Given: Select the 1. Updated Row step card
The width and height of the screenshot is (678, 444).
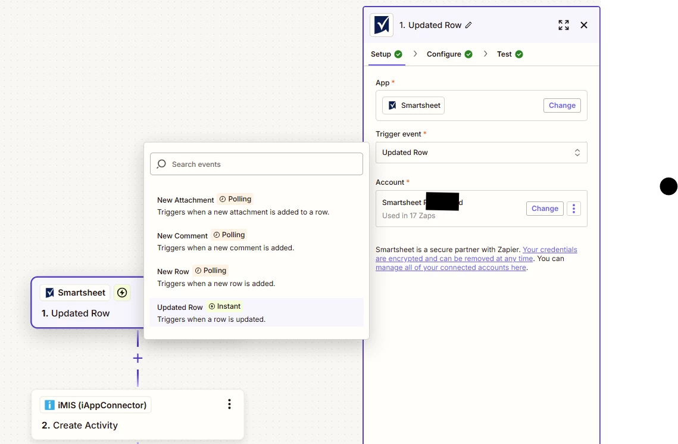Looking at the screenshot, I should click(x=88, y=303).
